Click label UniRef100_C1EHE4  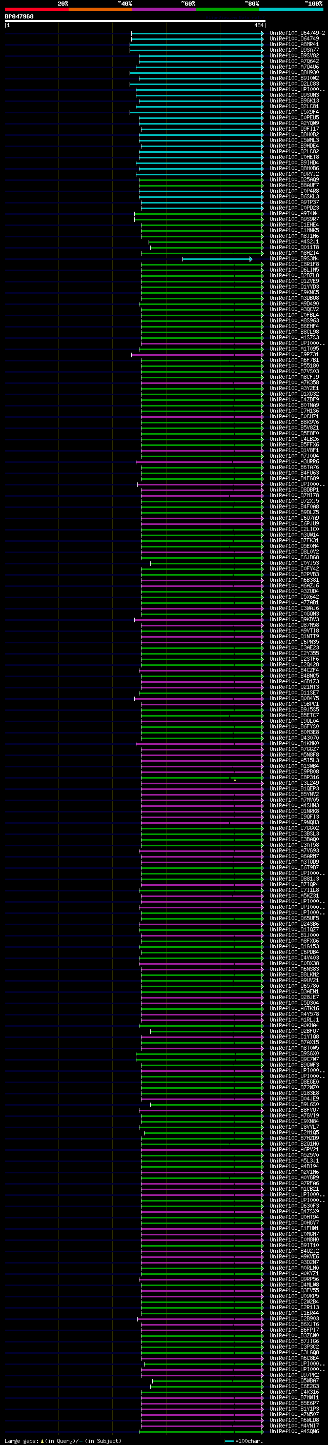click(x=294, y=225)
